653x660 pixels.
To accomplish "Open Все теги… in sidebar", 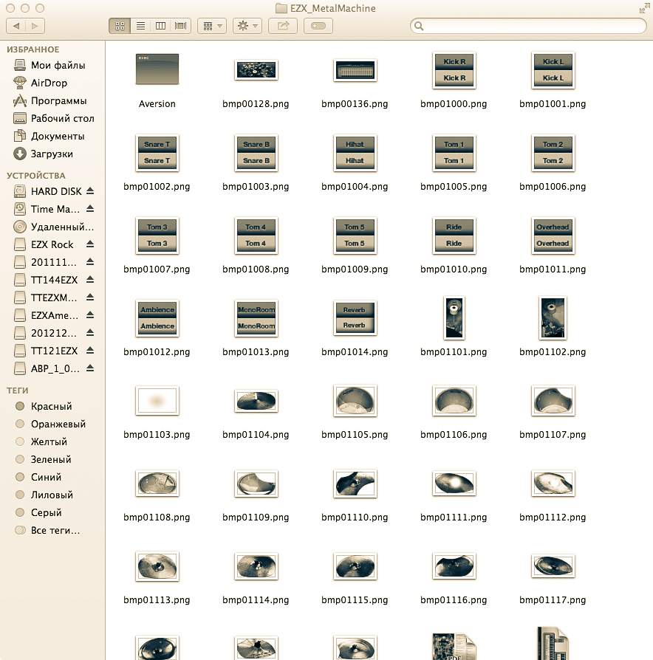I will [x=55, y=530].
